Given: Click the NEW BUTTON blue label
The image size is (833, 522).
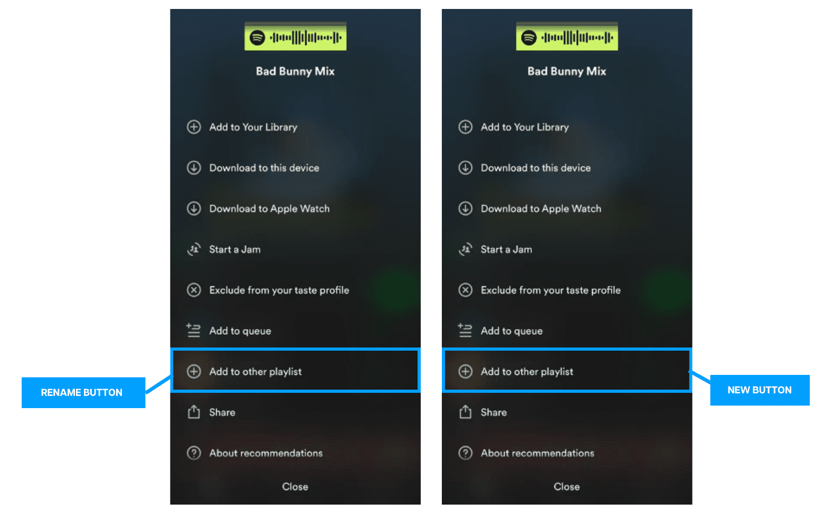Looking at the screenshot, I should pos(760,390).
